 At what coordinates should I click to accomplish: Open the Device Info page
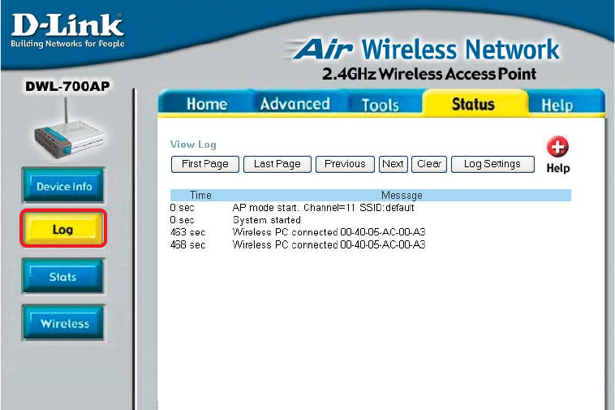click(63, 186)
